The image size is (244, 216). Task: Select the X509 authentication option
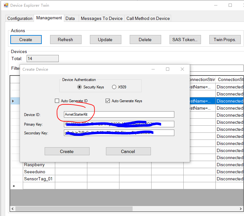[114, 87]
